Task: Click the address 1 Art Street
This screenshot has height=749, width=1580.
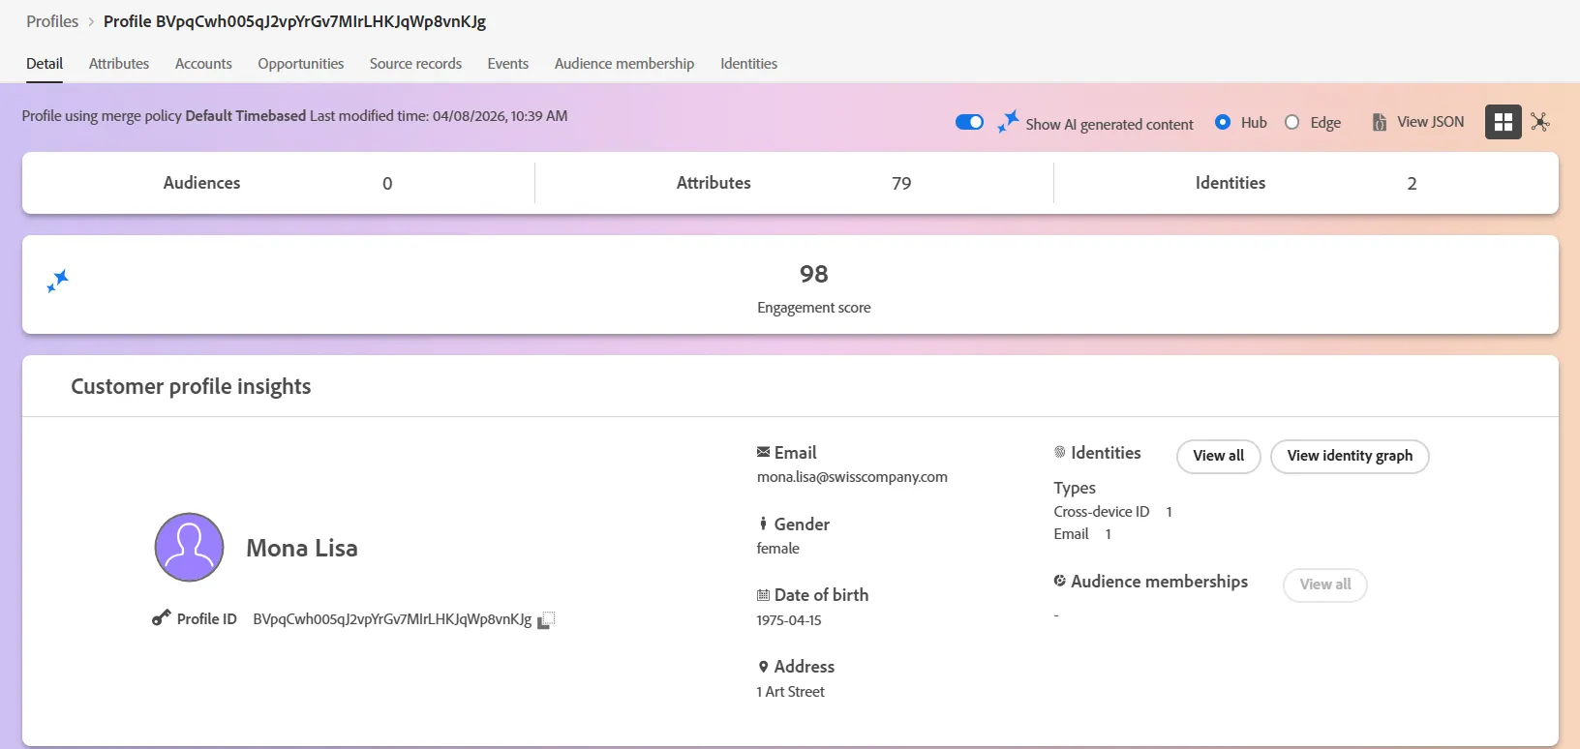Action: click(x=791, y=692)
